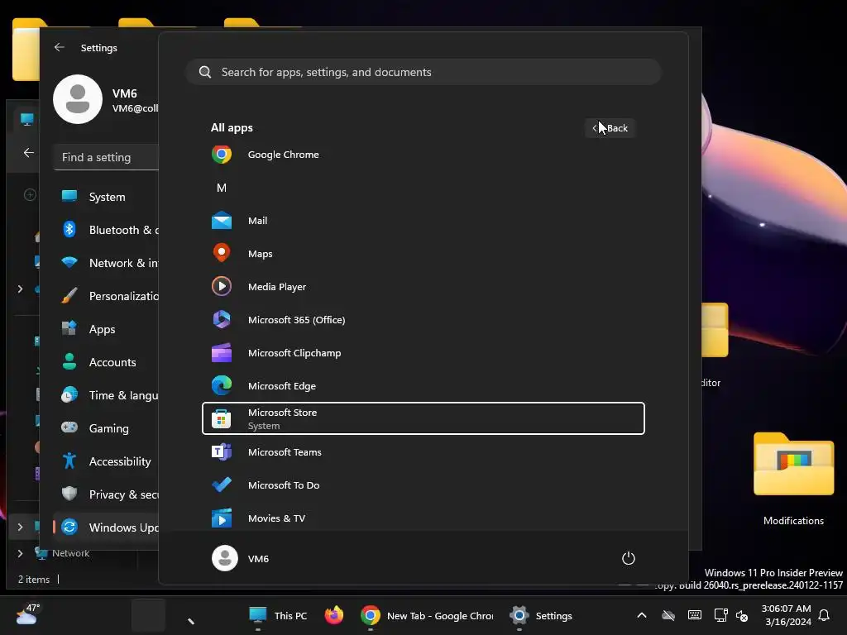Switch to New Tab Google Chrome window

click(x=427, y=615)
